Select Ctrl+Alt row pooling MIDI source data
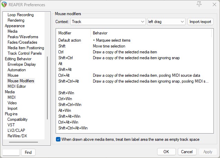Viewport: 220px width, 158px height. (x=134, y=75)
